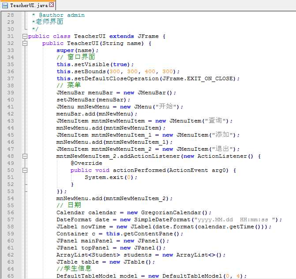Click the '//学生信息' comment
Viewport: 296px width, 279px height.
pos(74,268)
